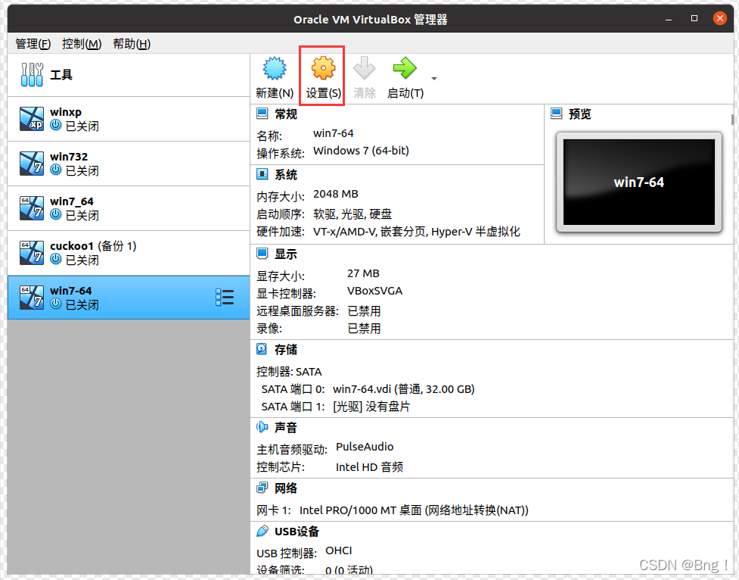Select the Tools (工具) entry
739x580 pixels.
[x=129, y=75]
